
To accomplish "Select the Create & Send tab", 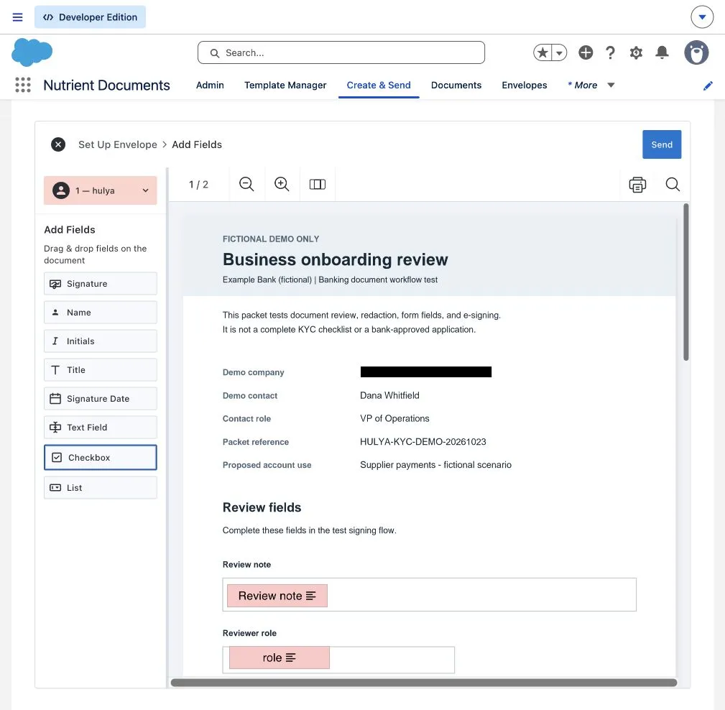I will pyautogui.click(x=379, y=85).
